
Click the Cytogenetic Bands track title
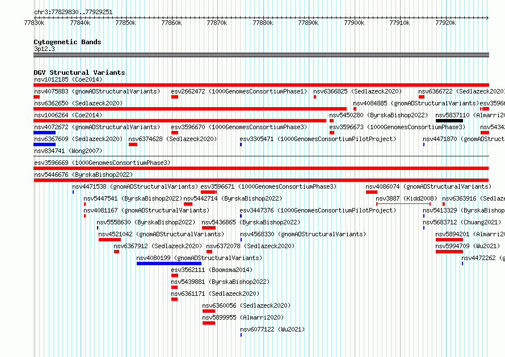68,42
